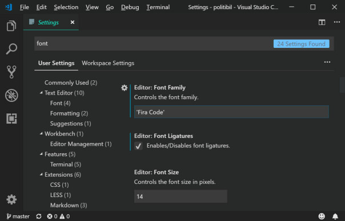Select Suggestions (1) in settings tree
345x221 pixels.
pos(71,124)
